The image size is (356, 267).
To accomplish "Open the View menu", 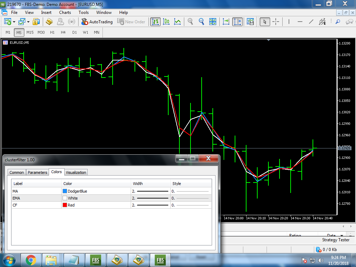I will click(x=29, y=13).
